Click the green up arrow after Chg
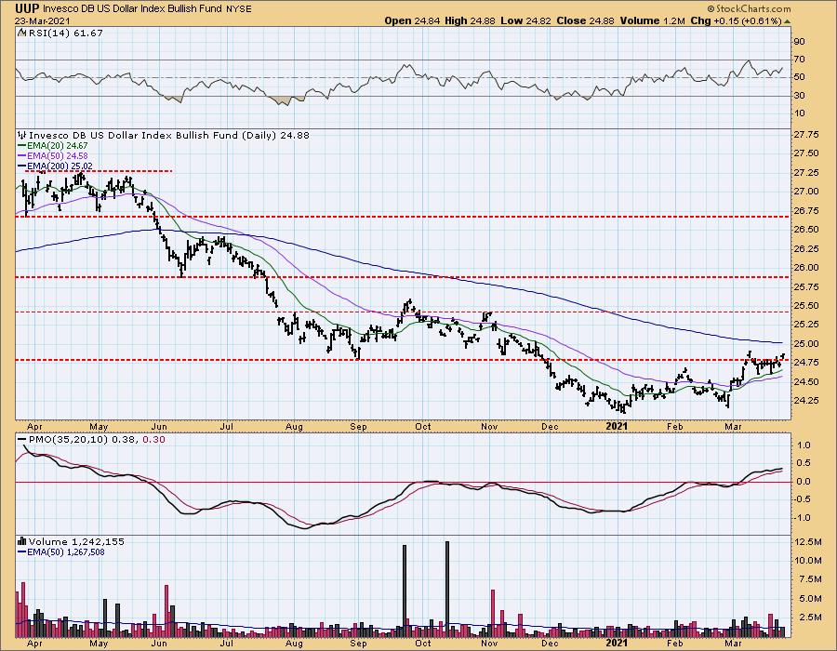Screen dimensions: 837x651 pyautogui.click(x=786, y=20)
